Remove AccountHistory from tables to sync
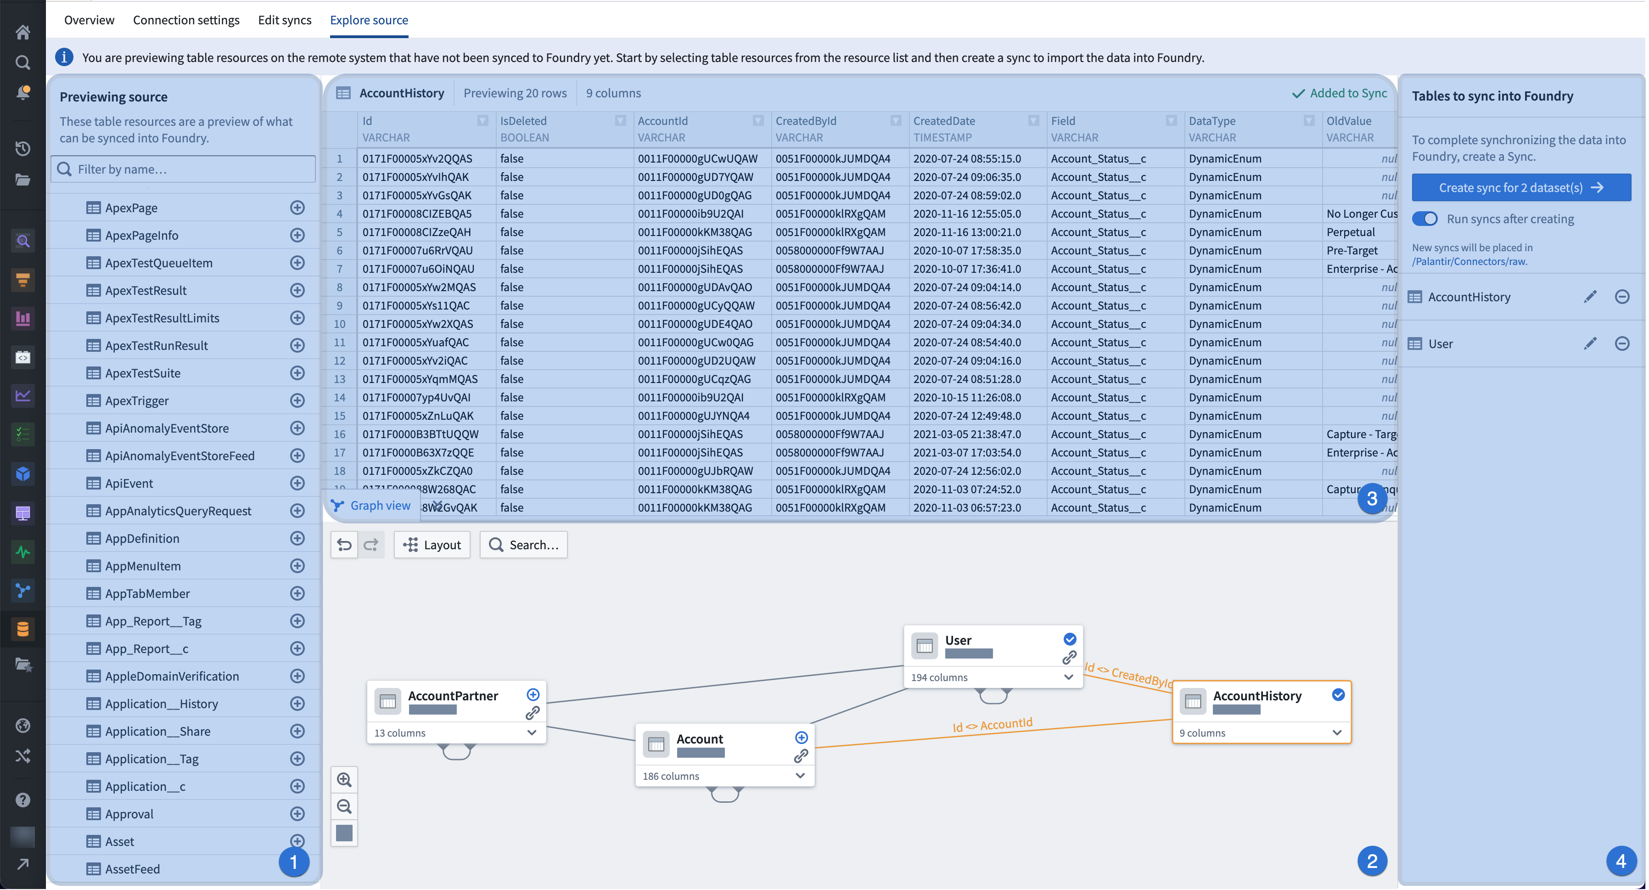1649x890 pixels. pyautogui.click(x=1622, y=297)
